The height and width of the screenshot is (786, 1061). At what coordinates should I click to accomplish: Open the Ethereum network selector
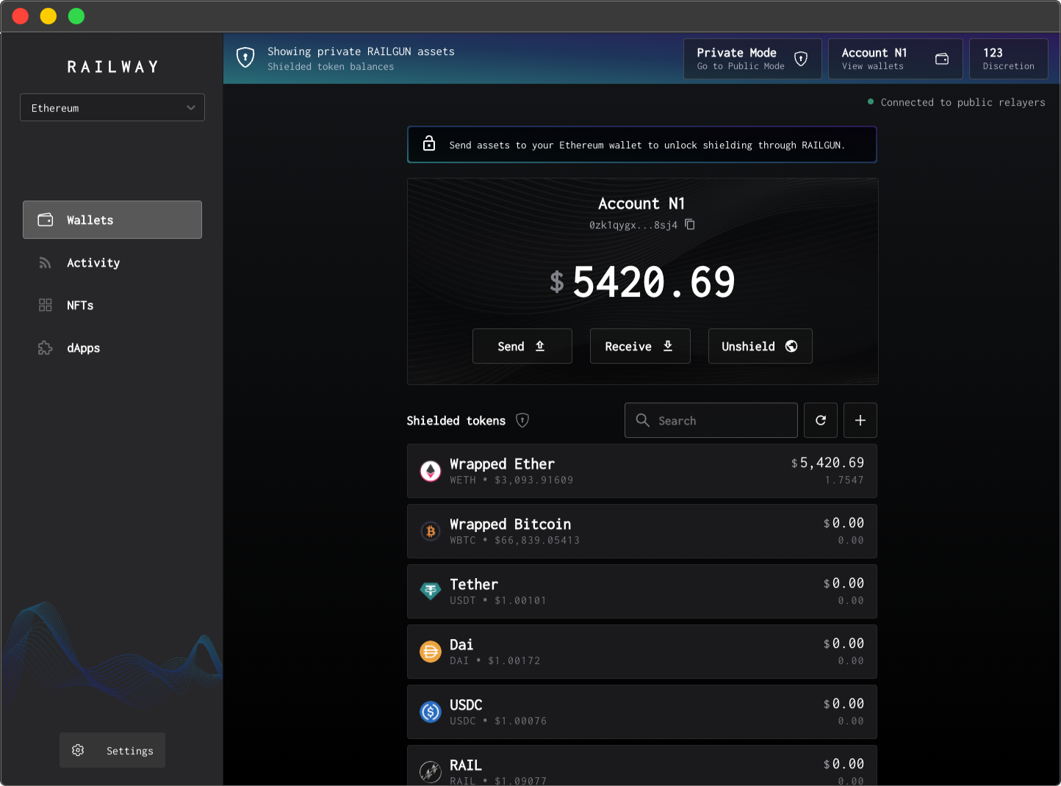pyautogui.click(x=112, y=107)
